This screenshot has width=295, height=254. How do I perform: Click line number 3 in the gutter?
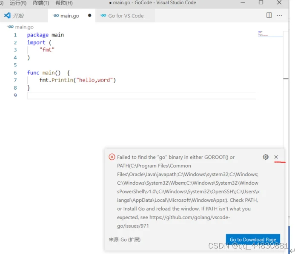pos(15,50)
